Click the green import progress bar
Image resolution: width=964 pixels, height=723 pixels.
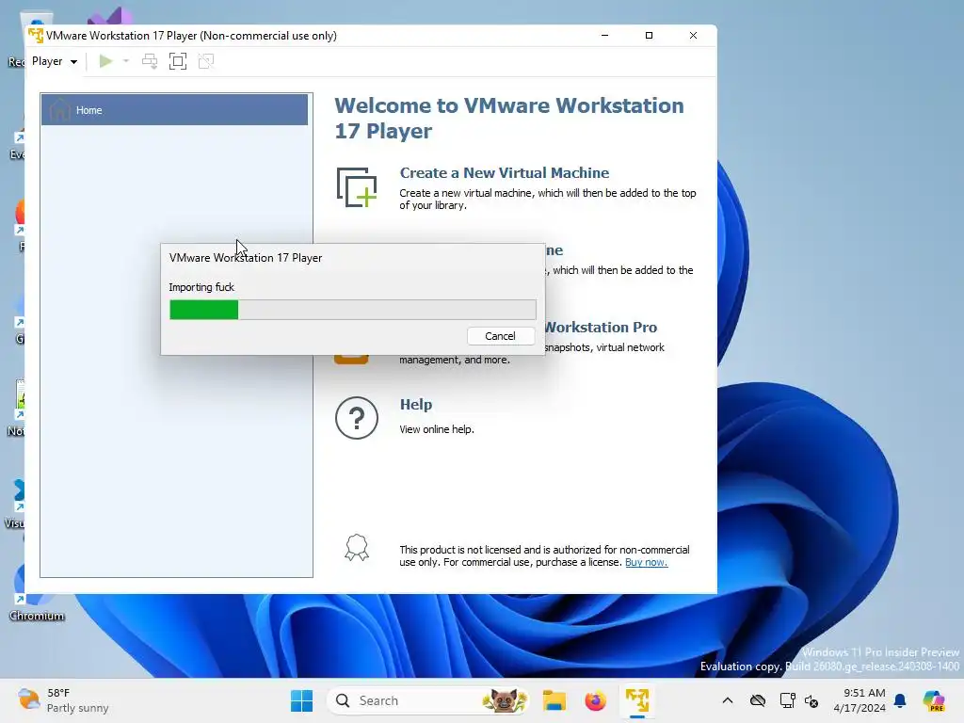point(353,310)
